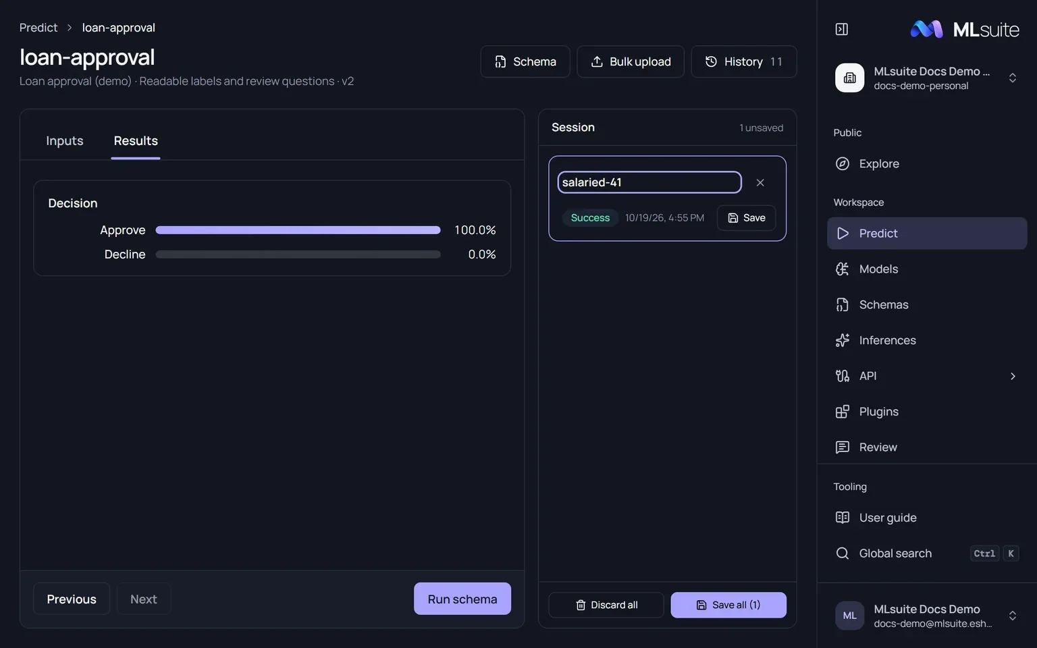Click the loan-approval breadcrumb text
The width and height of the screenshot is (1037, 648).
coord(119,28)
